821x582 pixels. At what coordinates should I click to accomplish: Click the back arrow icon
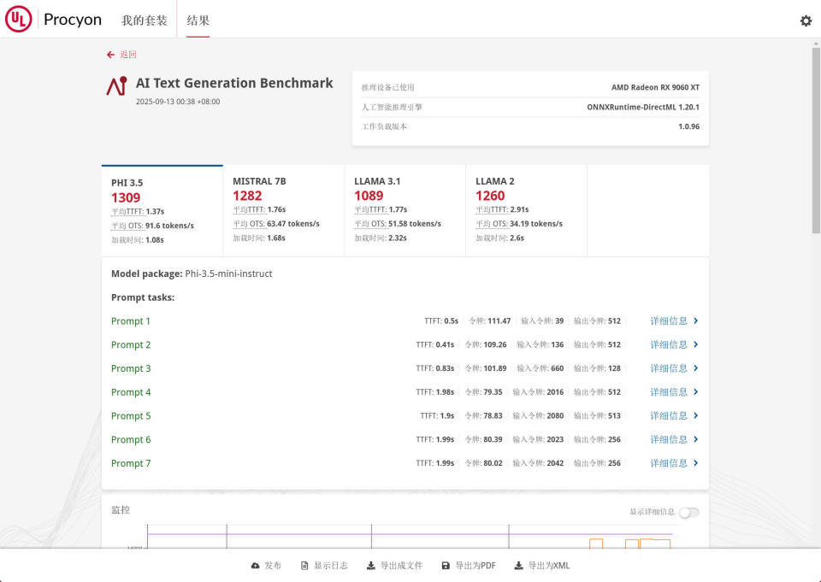(x=110, y=55)
